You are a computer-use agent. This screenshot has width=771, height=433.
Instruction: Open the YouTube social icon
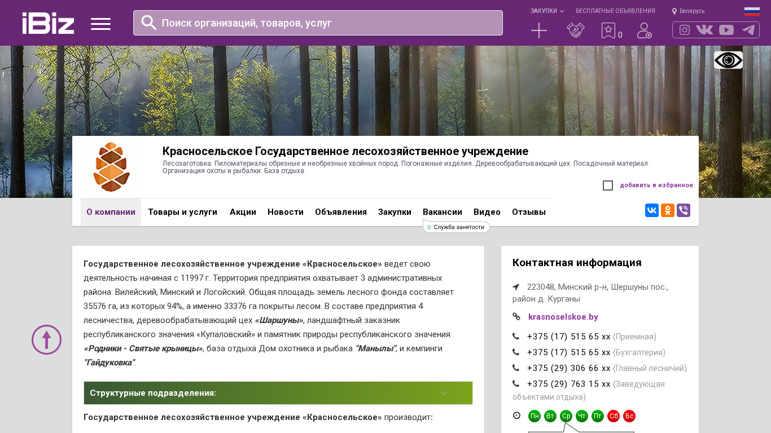coord(726,30)
